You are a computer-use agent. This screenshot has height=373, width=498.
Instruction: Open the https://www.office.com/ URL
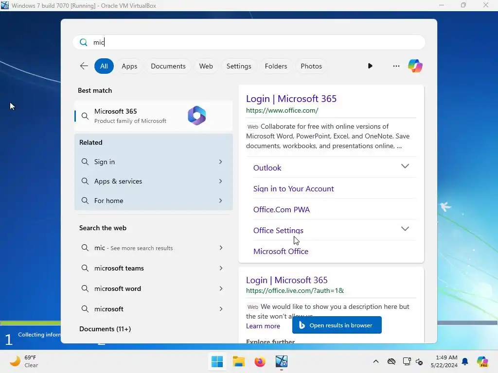coord(282,110)
